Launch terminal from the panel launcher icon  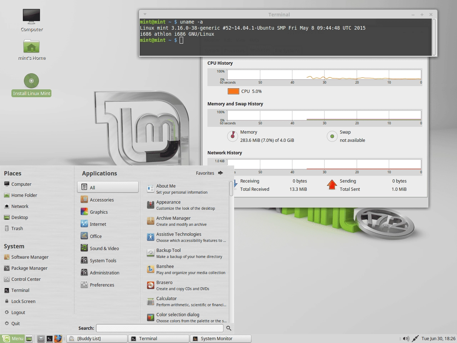pyautogui.click(x=50, y=338)
